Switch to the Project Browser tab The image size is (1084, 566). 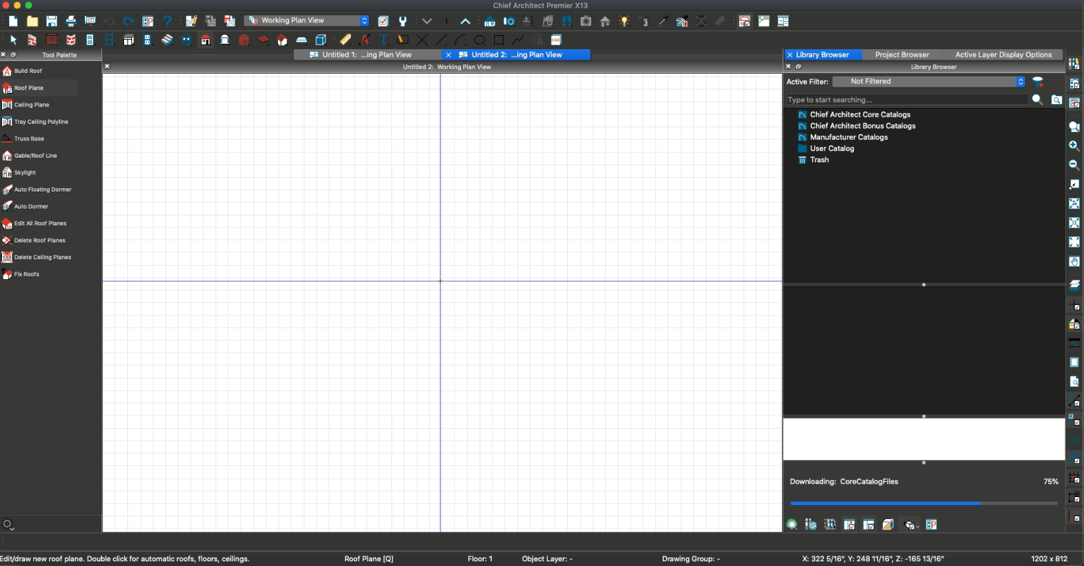pos(902,55)
